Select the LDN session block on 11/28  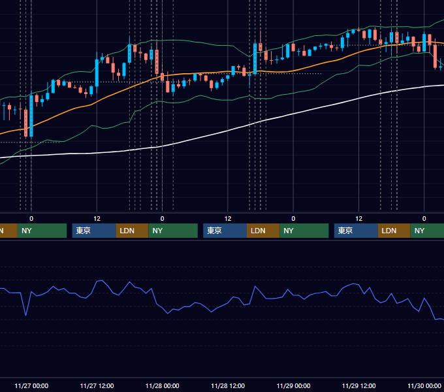(263, 231)
